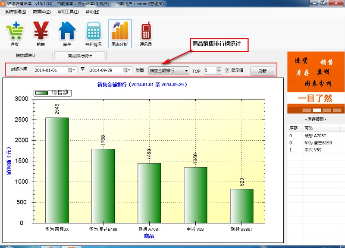
Task: Increase the TOP value with up arrow
Action: coord(219,69)
